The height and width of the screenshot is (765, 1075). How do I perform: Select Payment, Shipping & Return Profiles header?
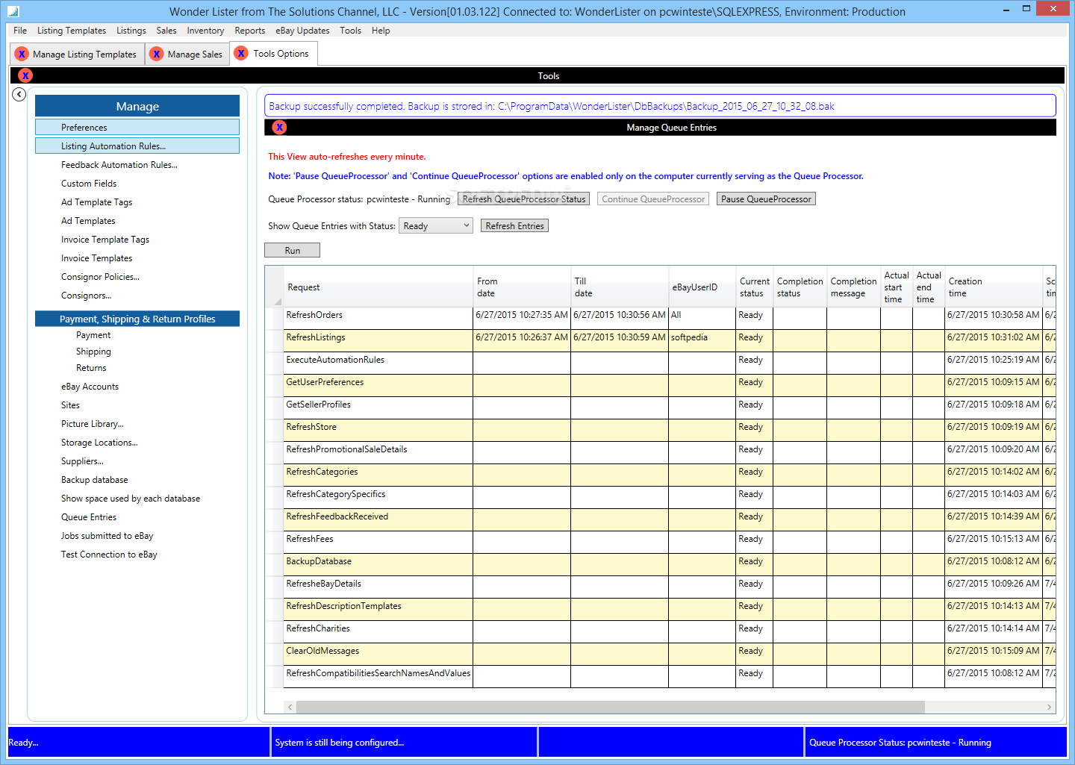(137, 319)
